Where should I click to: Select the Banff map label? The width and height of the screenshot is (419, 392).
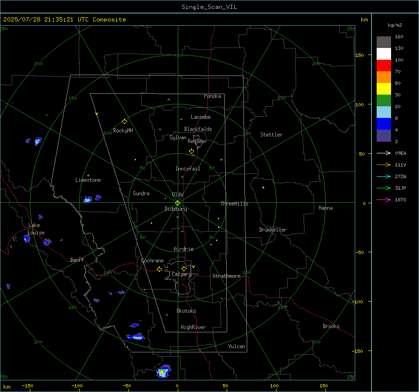77,260
